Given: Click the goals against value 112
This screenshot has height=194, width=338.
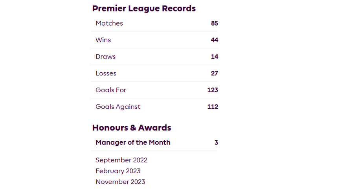Looking at the screenshot, I should tap(213, 107).
